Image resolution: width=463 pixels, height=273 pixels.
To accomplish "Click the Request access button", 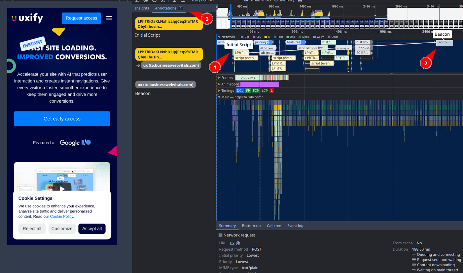I will 81,18.
